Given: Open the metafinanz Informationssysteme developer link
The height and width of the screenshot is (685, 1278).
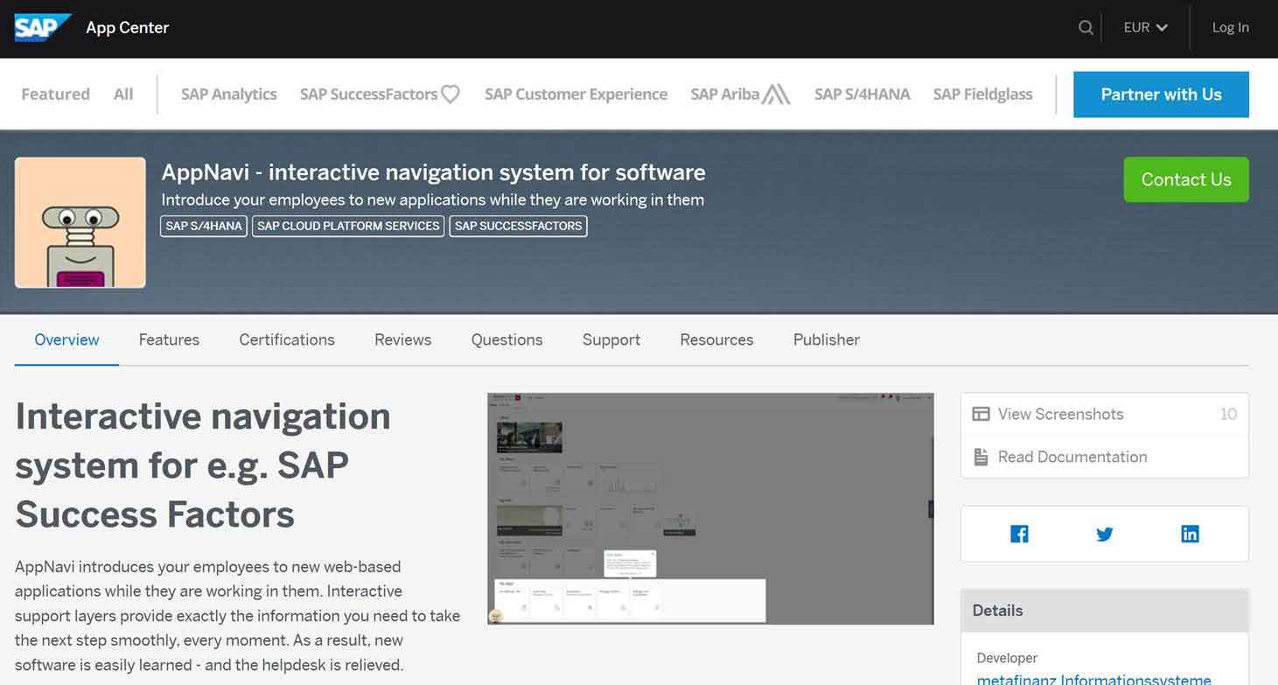Looking at the screenshot, I should [x=1094, y=680].
